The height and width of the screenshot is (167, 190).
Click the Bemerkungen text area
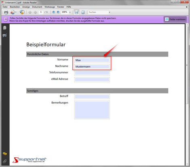click(x=92, y=110)
